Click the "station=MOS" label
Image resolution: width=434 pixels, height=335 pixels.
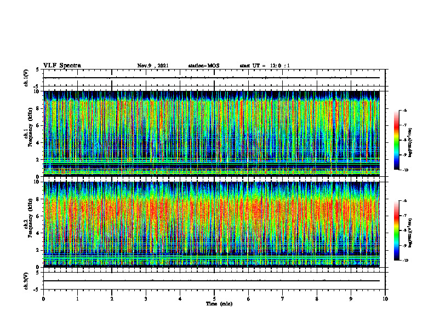coord(204,66)
